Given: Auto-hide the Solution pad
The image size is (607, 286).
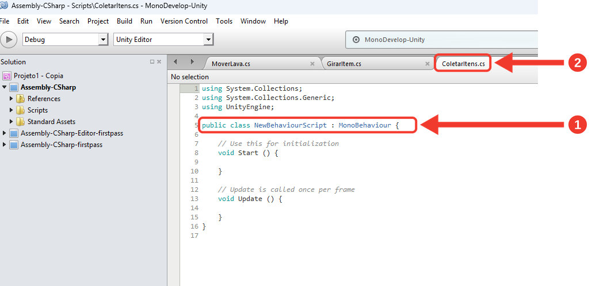Looking at the screenshot, I should pos(152,62).
